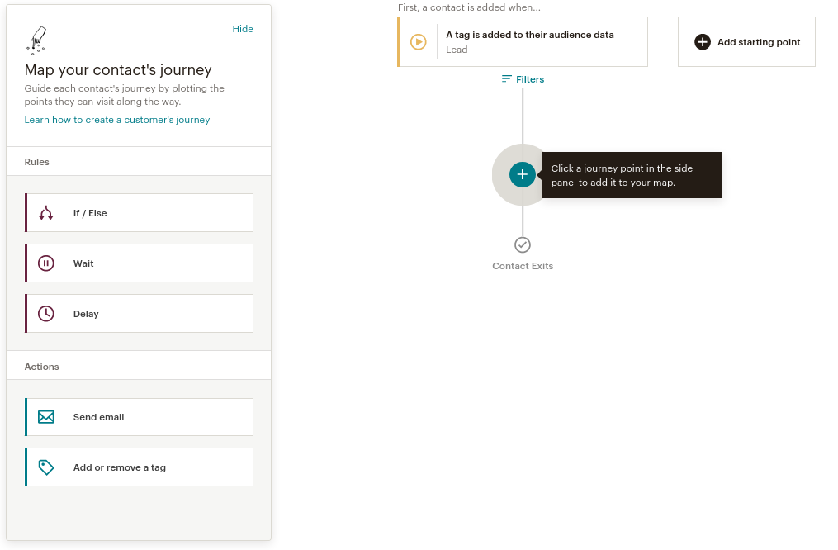This screenshot has width=838, height=550.
Task: Click the black plus icon beside Add starting point
Action: pyautogui.click(x=703, y=41)
